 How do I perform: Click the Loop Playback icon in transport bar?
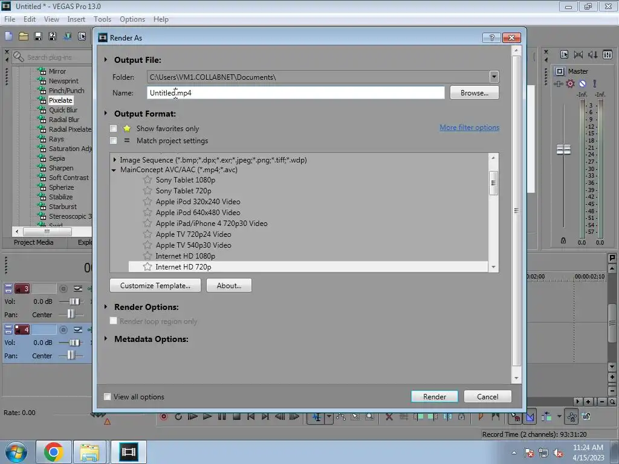tap(178, 417)
